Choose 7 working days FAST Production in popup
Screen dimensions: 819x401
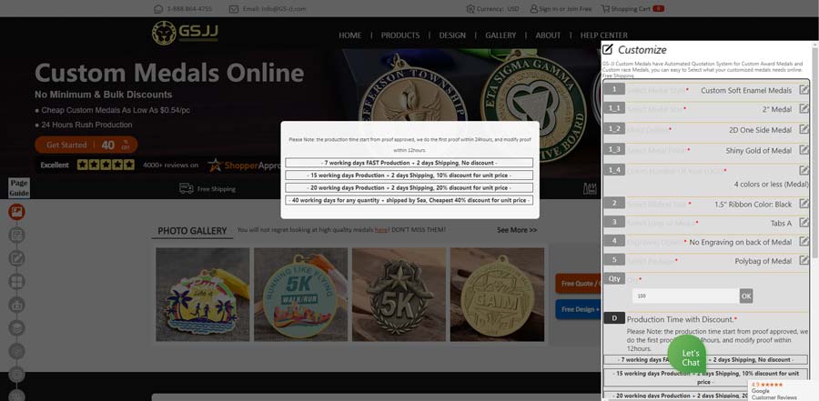point(409,163)
